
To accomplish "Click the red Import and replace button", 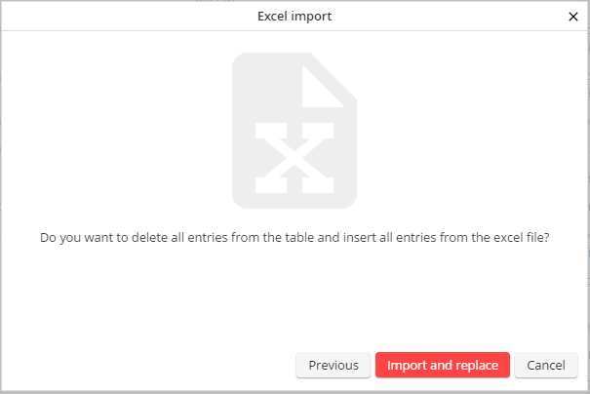I will pos(443,365).
